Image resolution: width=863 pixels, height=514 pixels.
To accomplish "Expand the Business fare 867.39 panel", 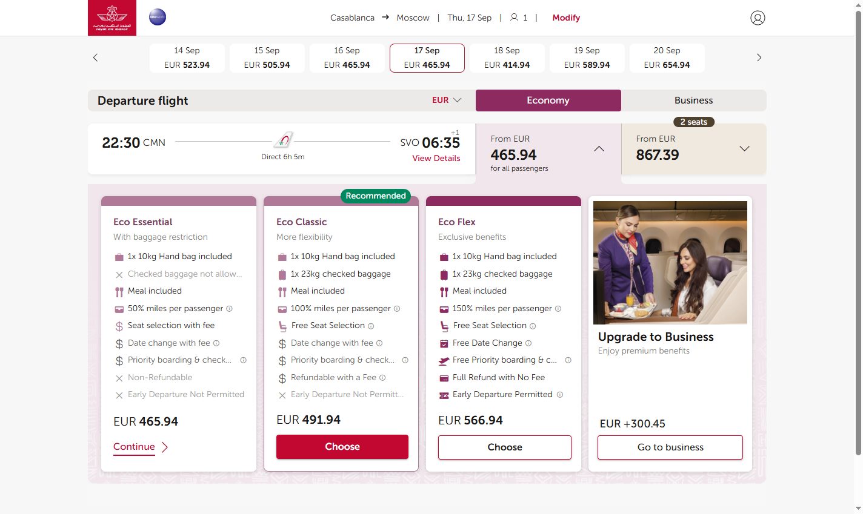I will (744, 149).
